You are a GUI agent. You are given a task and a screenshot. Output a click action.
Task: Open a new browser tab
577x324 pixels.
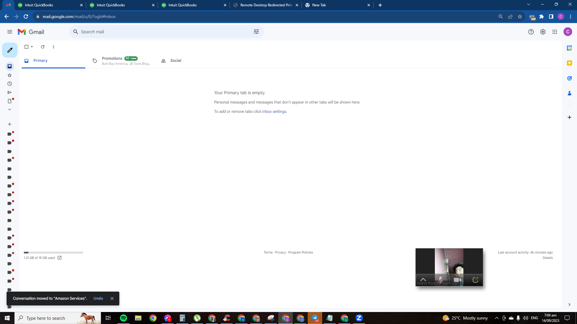[x=380, y=5]
